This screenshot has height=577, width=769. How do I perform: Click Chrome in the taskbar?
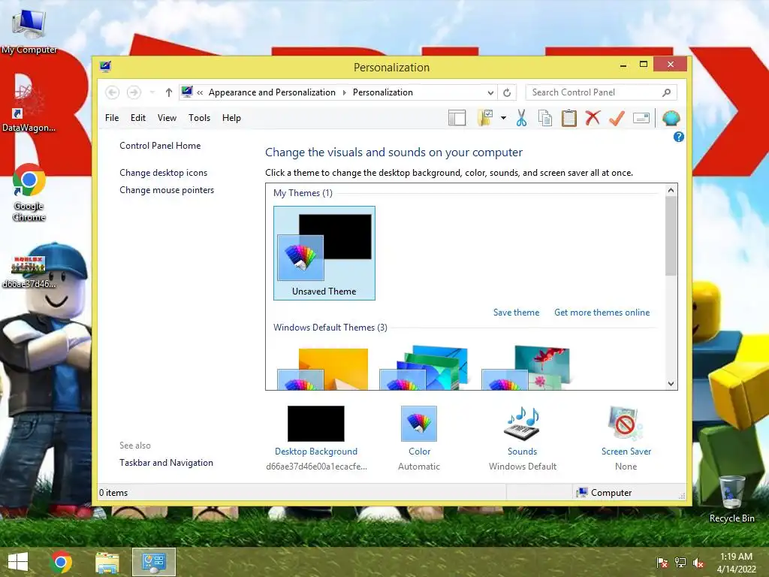(x=61, y=562)
